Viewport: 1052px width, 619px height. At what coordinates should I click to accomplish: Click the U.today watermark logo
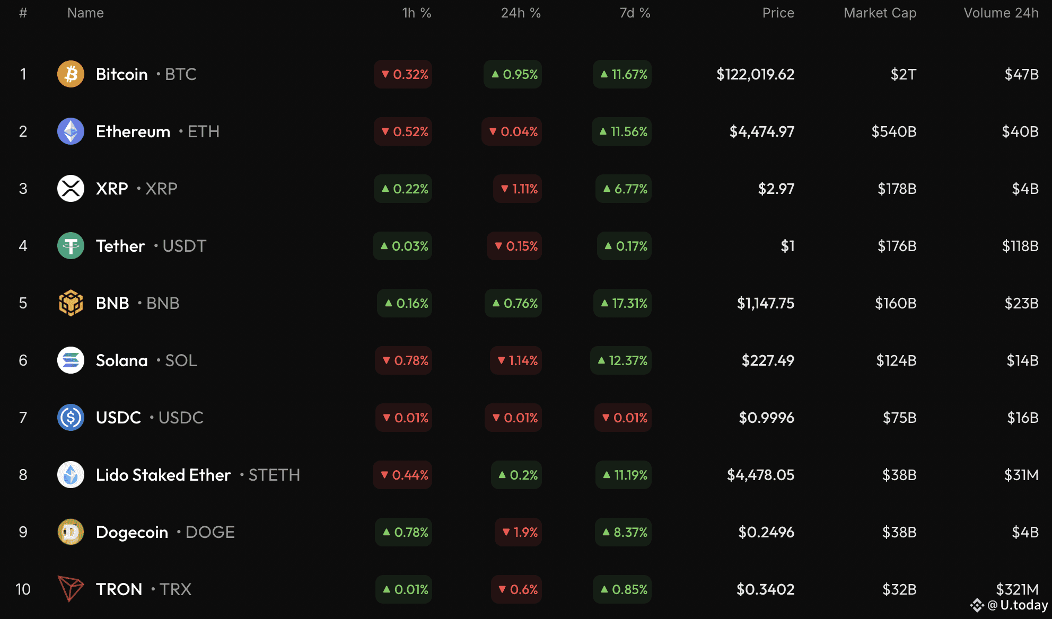pyautogui.click(x=1010, y=605)
